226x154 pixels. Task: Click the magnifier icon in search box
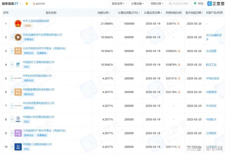pyautogui.click(x=170, y=3)
